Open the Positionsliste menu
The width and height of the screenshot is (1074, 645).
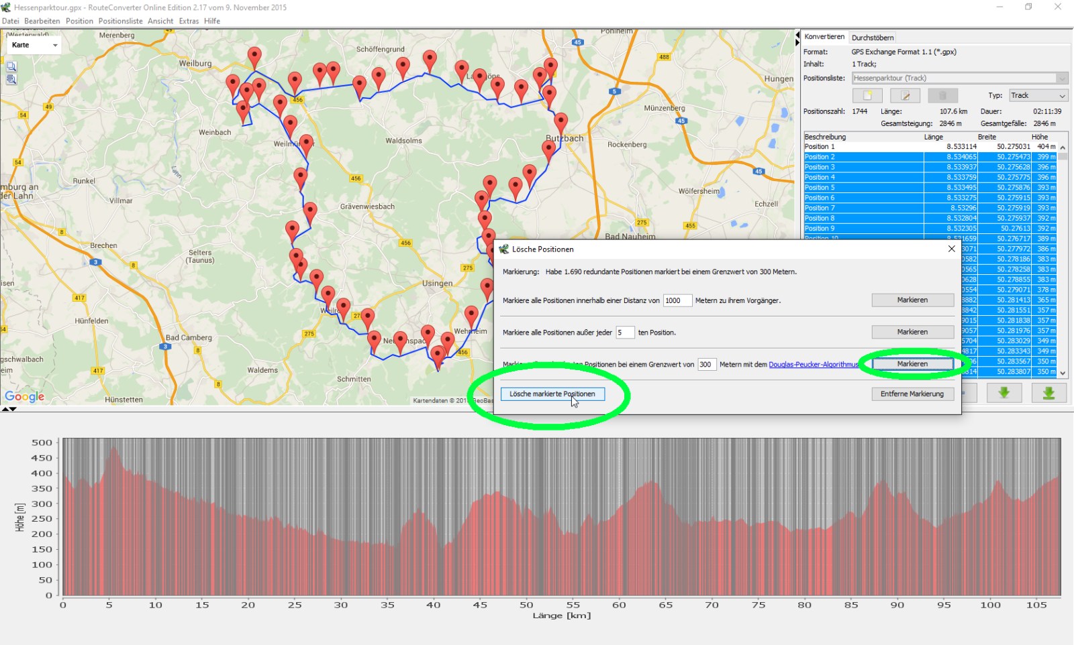pos(121,21)
